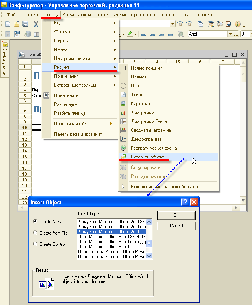Screen dimensions: 252x305
Task: Choose Дендрограмма item
Action: click(169, 139)
